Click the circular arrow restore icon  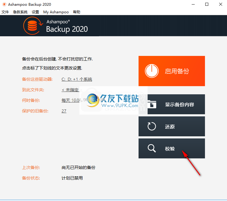coord(152,126)
